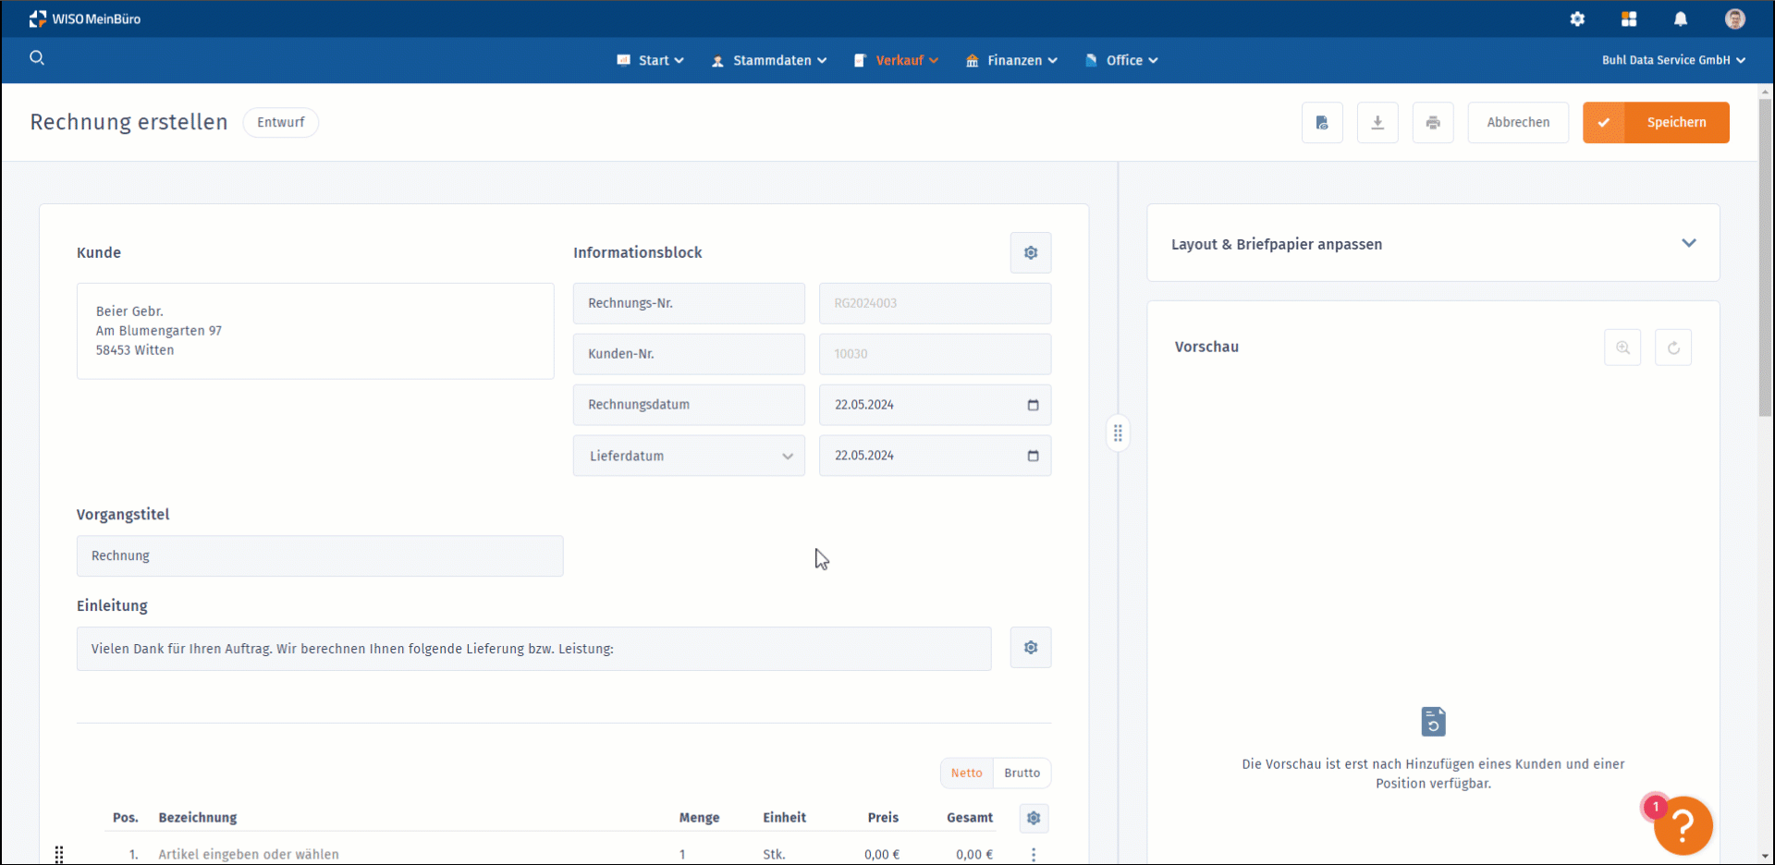Screen dimensions: 1775x865
Task: Switch price mode to Brutto
Action: tap(1022, 774)
